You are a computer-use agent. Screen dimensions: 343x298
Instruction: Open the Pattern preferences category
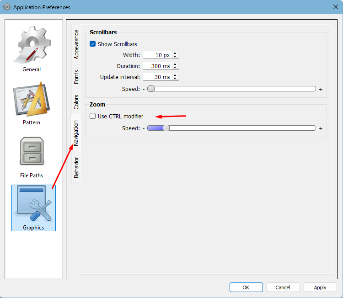pos(32,103)
